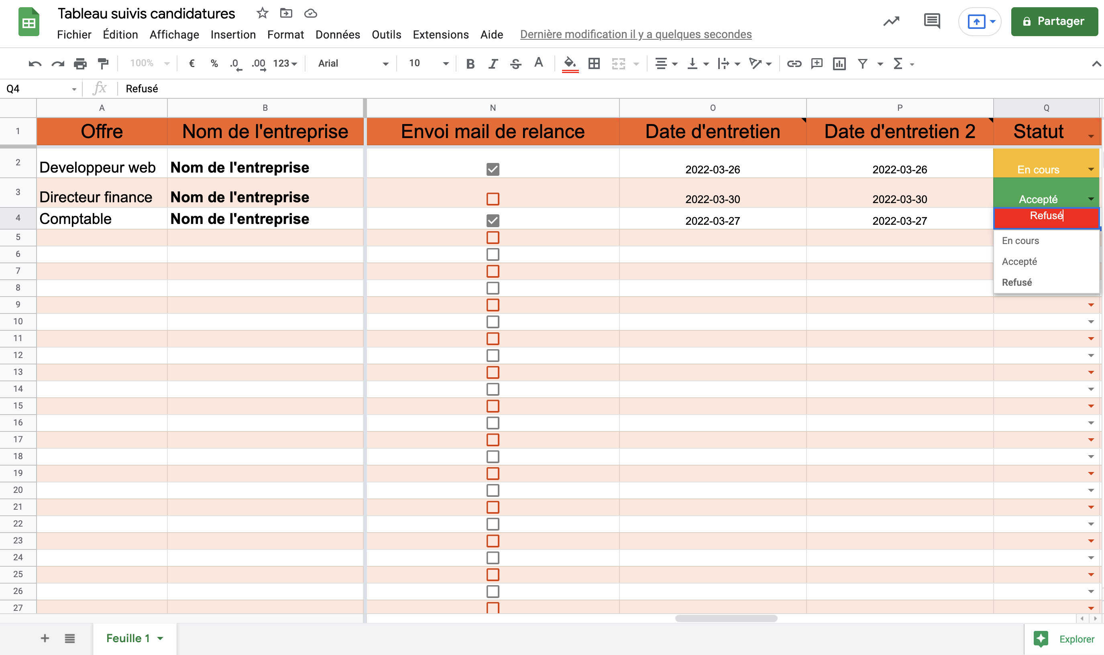Screen dimensions: 1104x655
Task: Insert a chart from toolbar
Action: (x=839, y=64)
